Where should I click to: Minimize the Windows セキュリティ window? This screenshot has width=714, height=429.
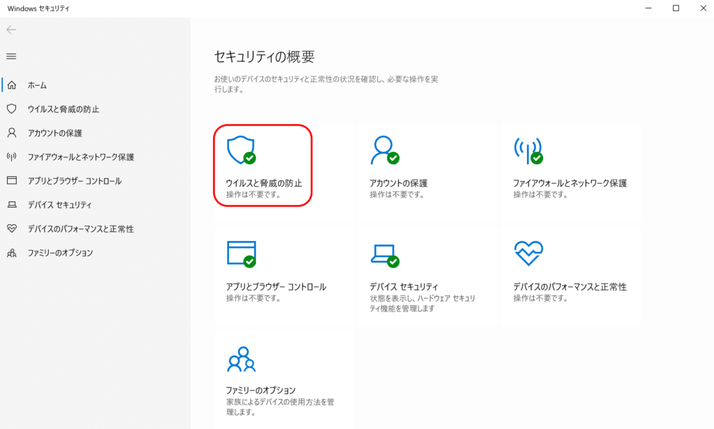pos(648,8)
